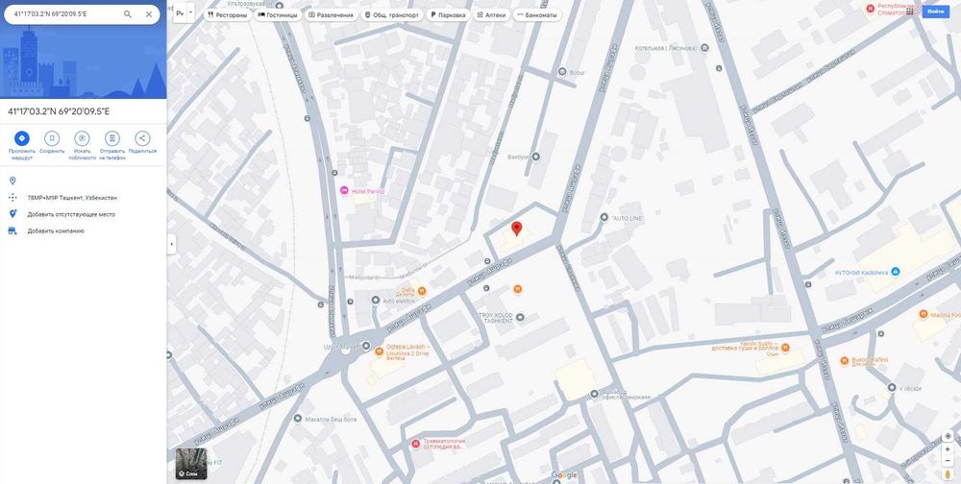
Task: Select the Общ. транспорт filter chip
Action: point(392,14)
